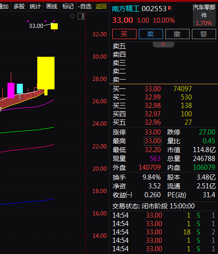Click 返回 to go back
The width and height of the screenshot is (218, 254).
[x=101, y=7]
